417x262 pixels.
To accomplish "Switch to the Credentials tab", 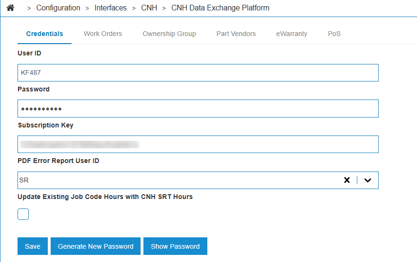I will point(44,34).
